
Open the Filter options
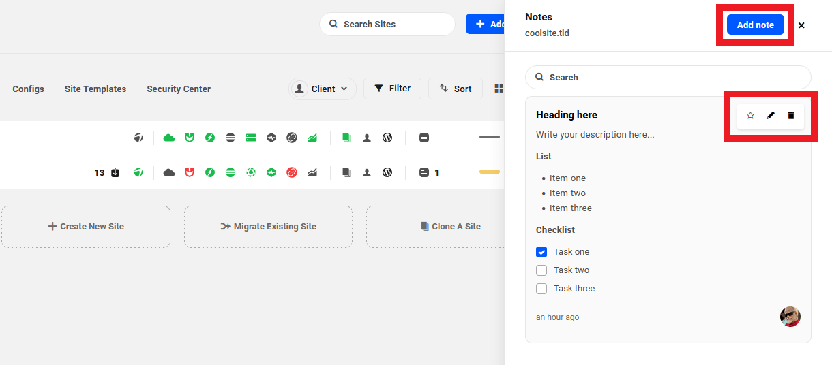click(x=392, y=89)
